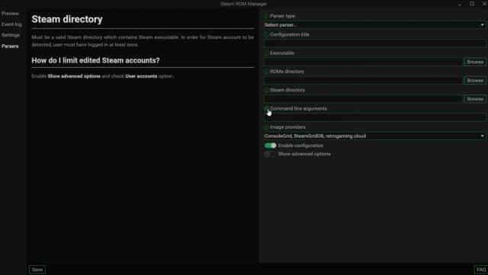Browse for the Executable file
The image size is (488, 275).
pos(475,62)
